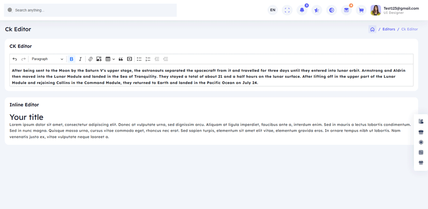Image resolution: width=428 pixels, height=209 pixels.
Task: Click the insert media icon
Action: click(x=129, y=59)
